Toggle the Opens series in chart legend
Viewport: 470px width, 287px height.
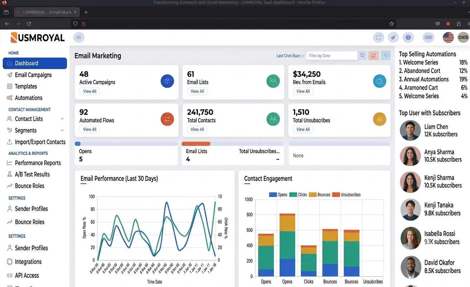pos(278,195)
